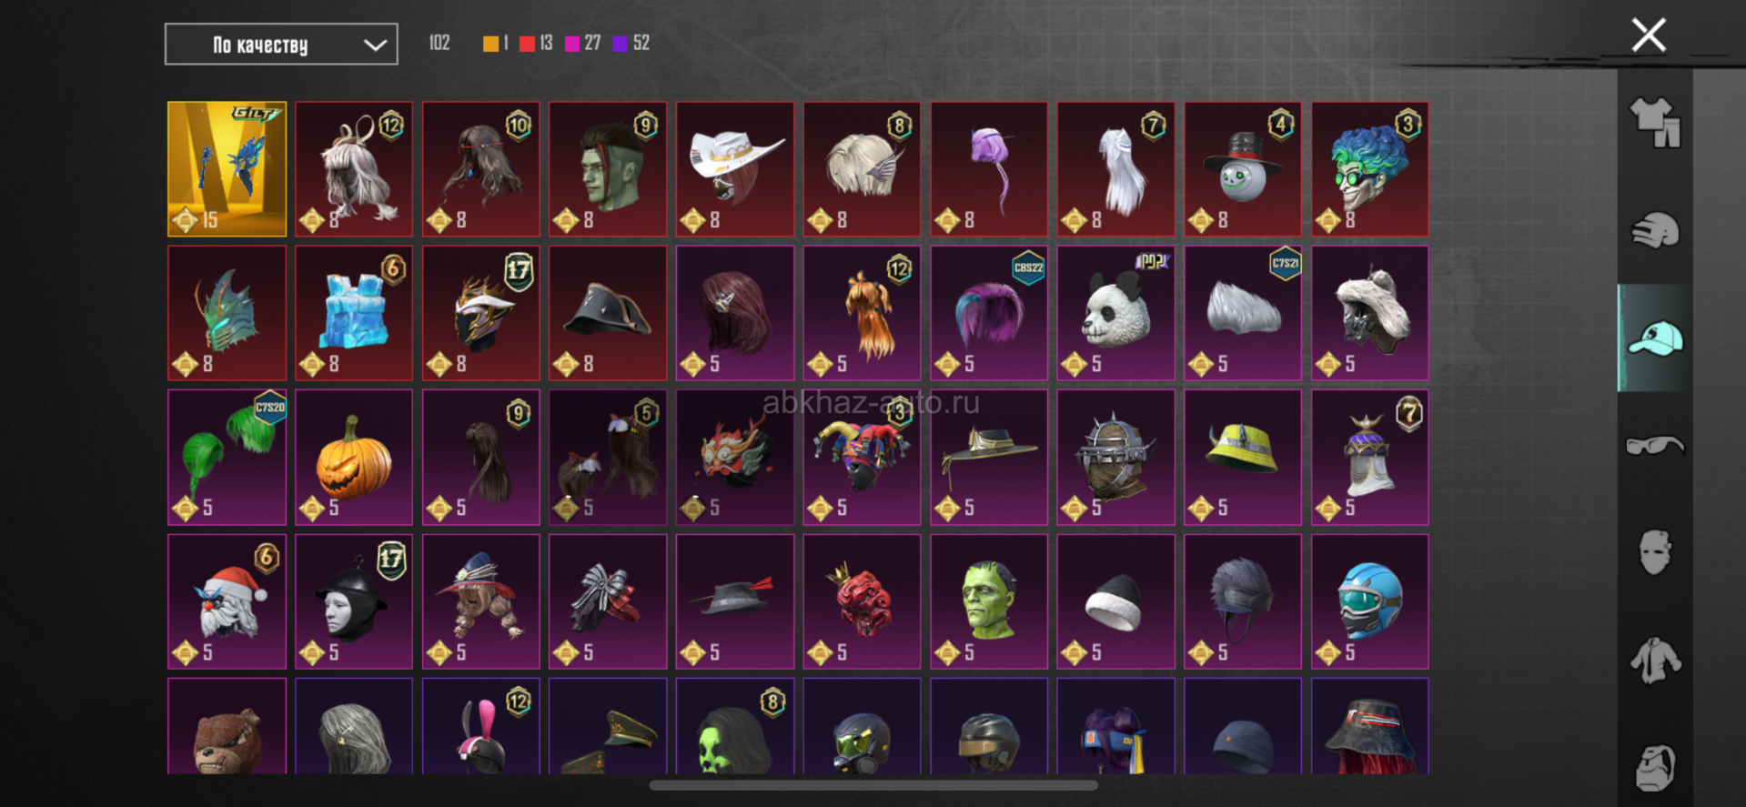Select the face mask category icon
1746x807 pixels.
pos(1654,552)
